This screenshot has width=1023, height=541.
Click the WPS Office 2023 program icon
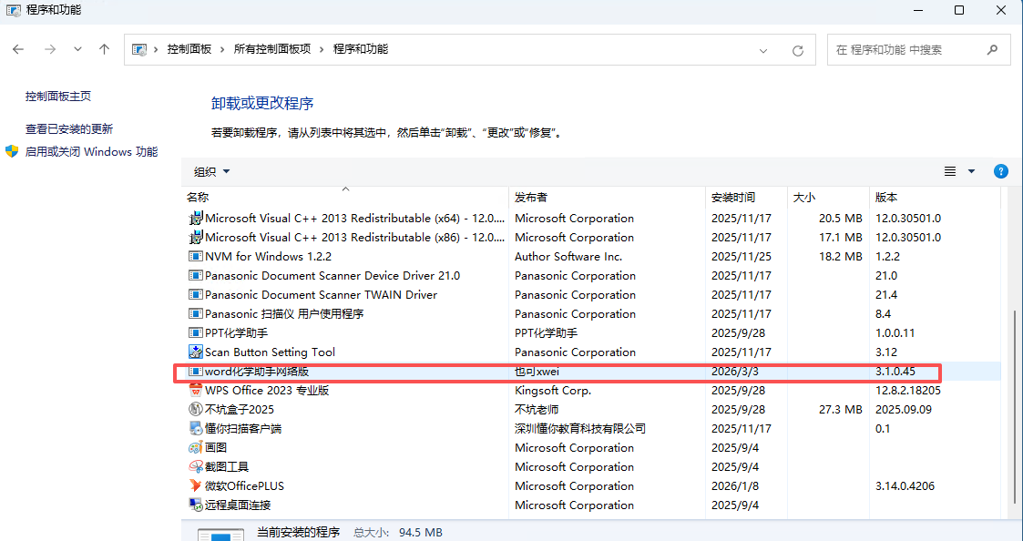(195, 391)
